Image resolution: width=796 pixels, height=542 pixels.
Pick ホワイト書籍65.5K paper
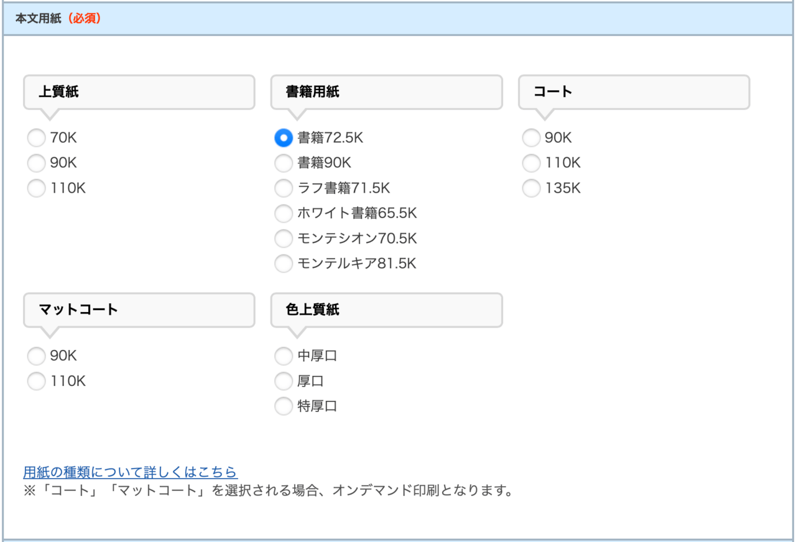coord(284,213)
